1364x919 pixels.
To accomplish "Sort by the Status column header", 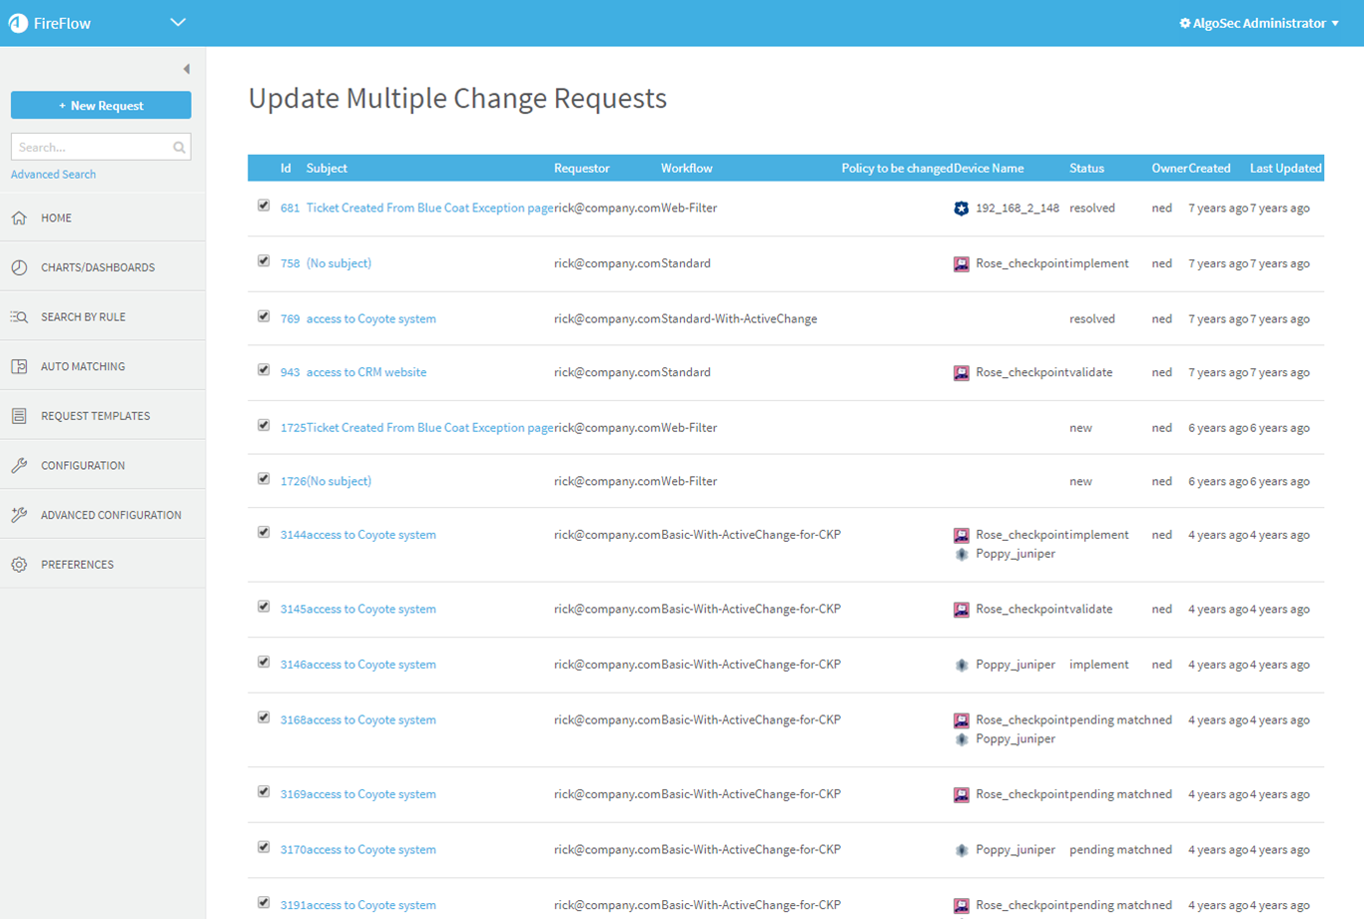I will click(x=1086, y=169).
